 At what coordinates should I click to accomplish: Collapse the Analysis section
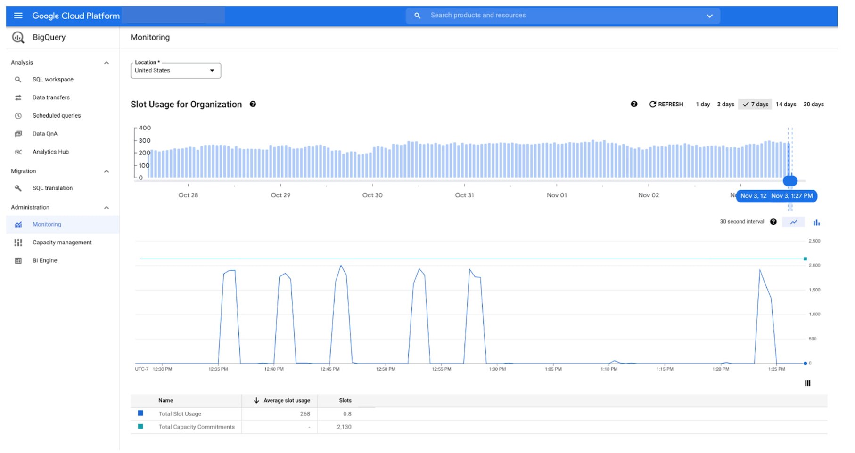107,63
